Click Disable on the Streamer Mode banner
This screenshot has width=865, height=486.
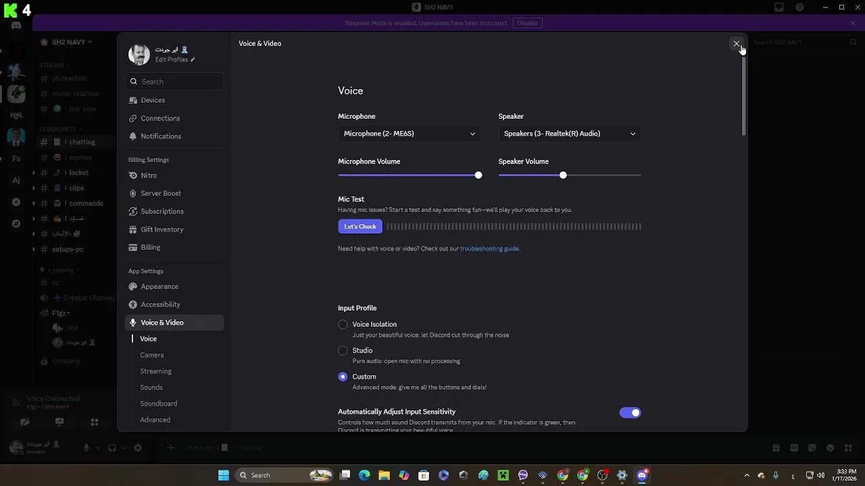tap(528, 23)
